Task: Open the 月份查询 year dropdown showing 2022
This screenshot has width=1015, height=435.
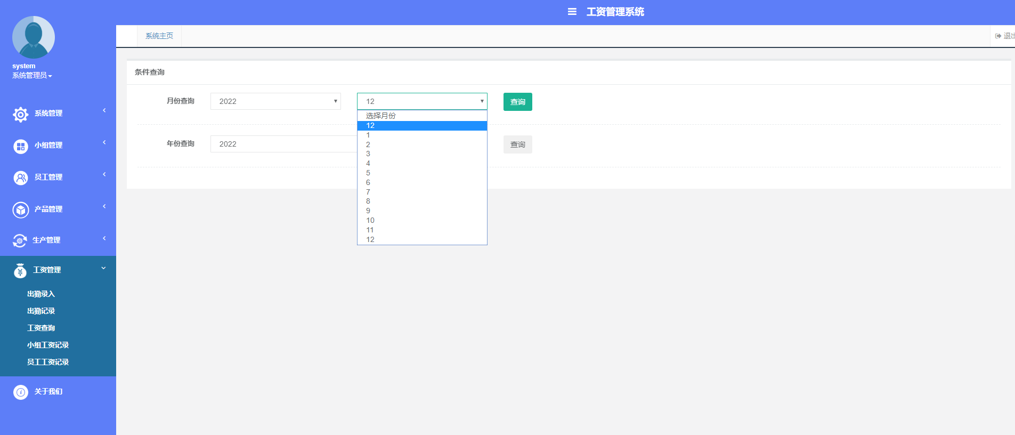Action: click(275, 101)
